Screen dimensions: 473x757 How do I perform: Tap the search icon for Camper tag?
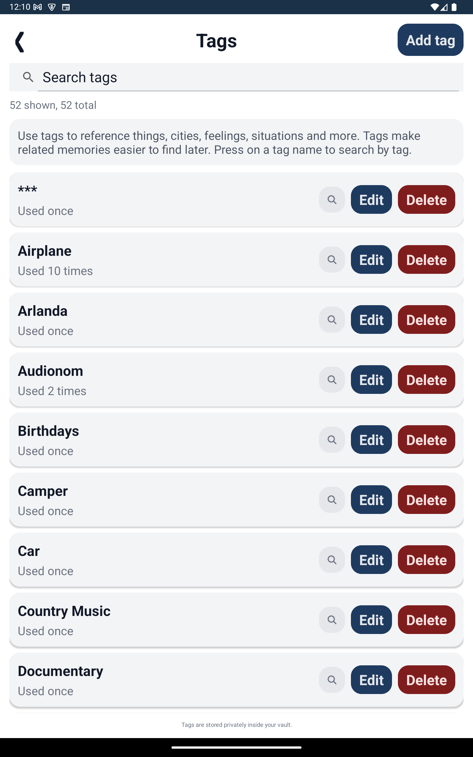(x=332, y=500)
